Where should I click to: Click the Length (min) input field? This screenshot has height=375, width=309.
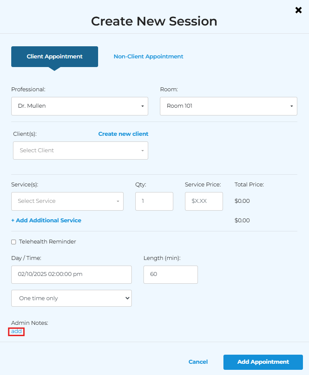coord(171,274)
